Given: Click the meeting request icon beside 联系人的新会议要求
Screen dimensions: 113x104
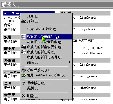Looking at the screenshot, I should coord(23,47).
